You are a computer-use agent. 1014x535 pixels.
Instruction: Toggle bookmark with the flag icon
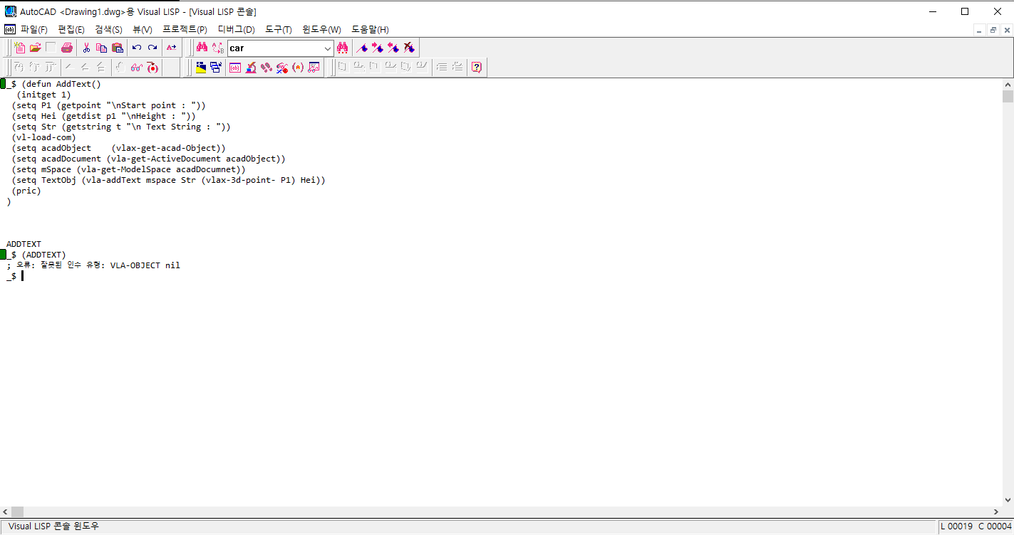point(362,48)
